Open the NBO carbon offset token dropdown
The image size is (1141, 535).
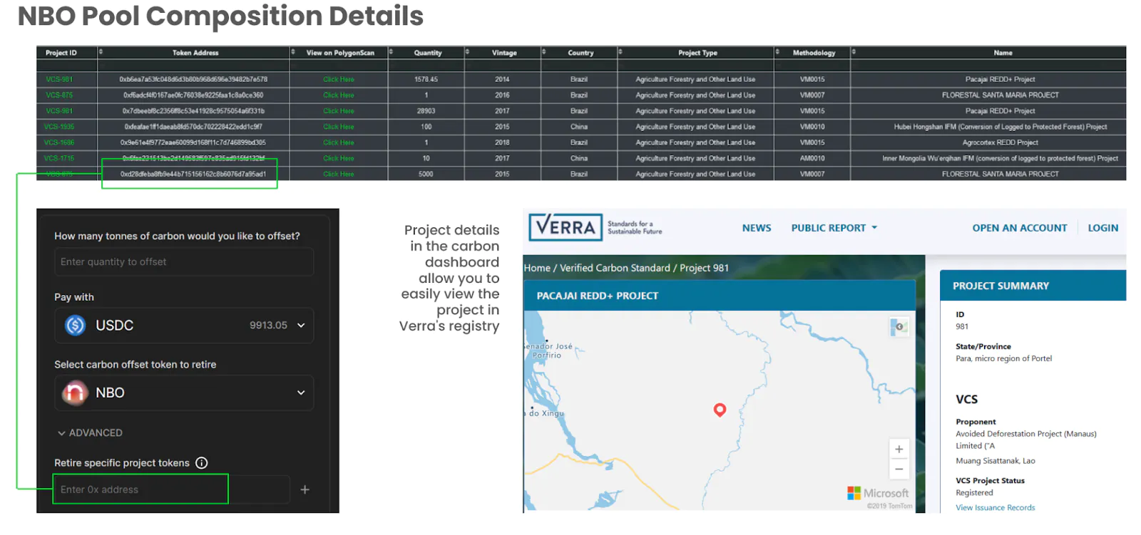184,393
